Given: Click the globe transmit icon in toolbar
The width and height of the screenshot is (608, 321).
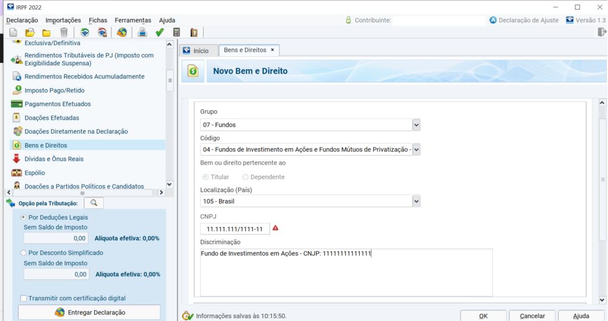Looking at the screenshot, I should coord(122,33).
